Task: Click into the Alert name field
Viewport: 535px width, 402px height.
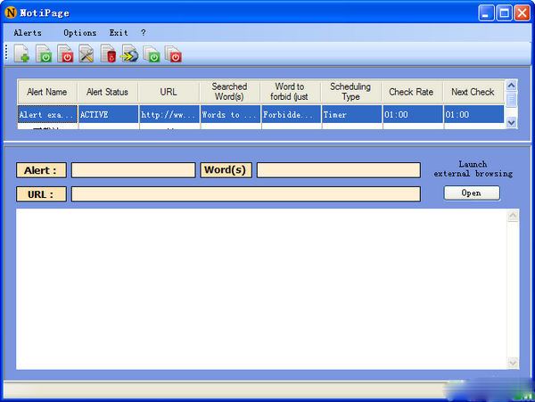Action: pos(132,170)
